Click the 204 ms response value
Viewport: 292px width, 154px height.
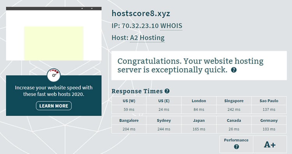(129, 129)
